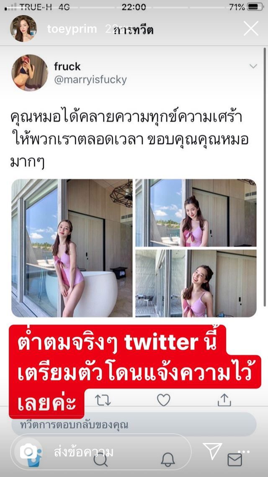This screenshot has height=477, width=268.
Task: View the bottom right tweet photo
Action: (x=196, y=283)
